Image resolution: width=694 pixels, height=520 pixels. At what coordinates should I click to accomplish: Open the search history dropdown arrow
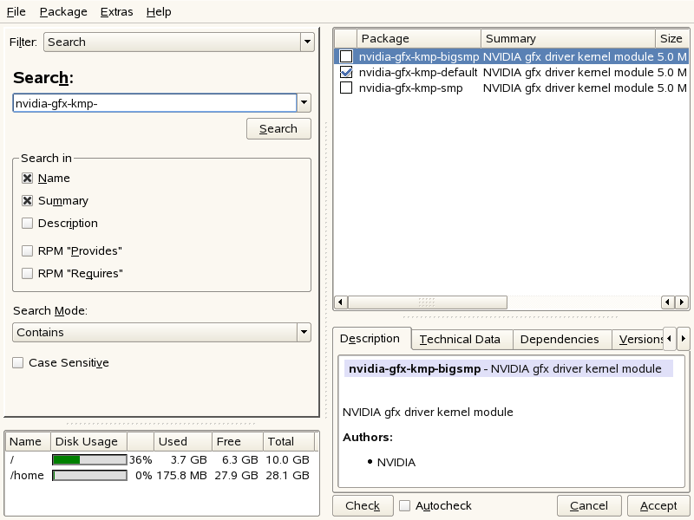(x=304, y=103)
